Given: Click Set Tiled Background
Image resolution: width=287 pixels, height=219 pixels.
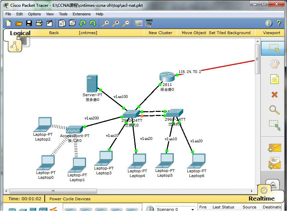Looking at the screenshot, I should (x=230, y=33).
